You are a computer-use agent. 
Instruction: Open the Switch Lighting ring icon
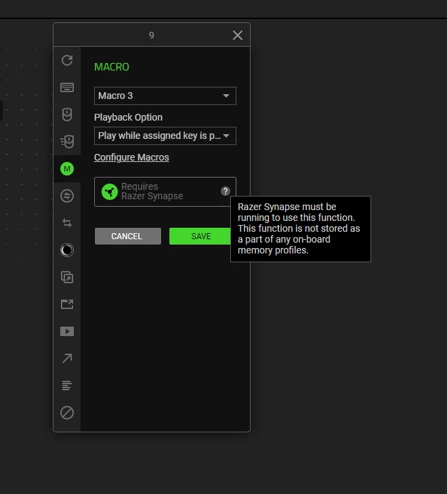click(x=67, y=250)
